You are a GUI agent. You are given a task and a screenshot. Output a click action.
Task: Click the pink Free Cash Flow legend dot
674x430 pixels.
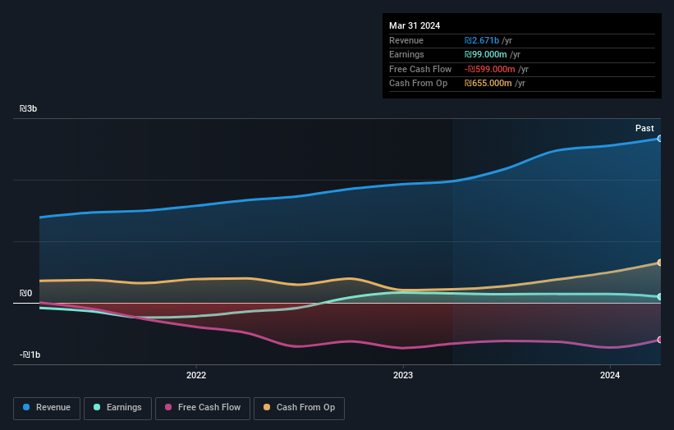[168, 407]
